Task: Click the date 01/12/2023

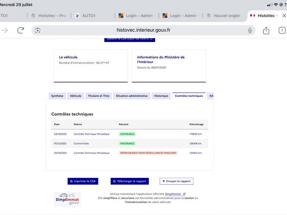Action: (x=60, y=144)
